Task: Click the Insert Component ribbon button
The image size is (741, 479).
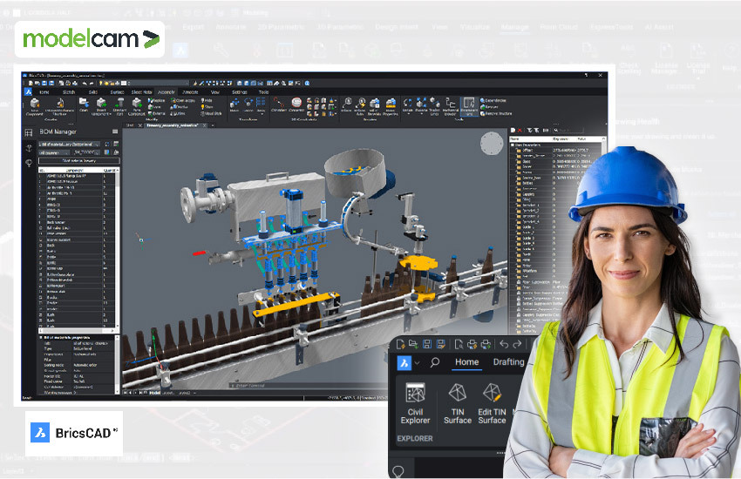Action: pyautogui.click(x=101, y=106)
